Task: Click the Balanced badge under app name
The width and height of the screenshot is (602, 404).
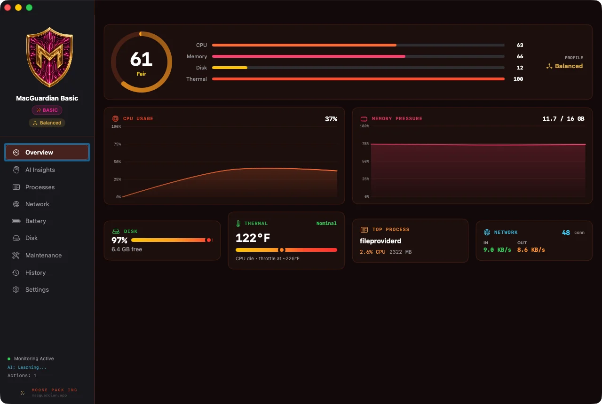Action: pyautogui.click(x=47, y=123)
